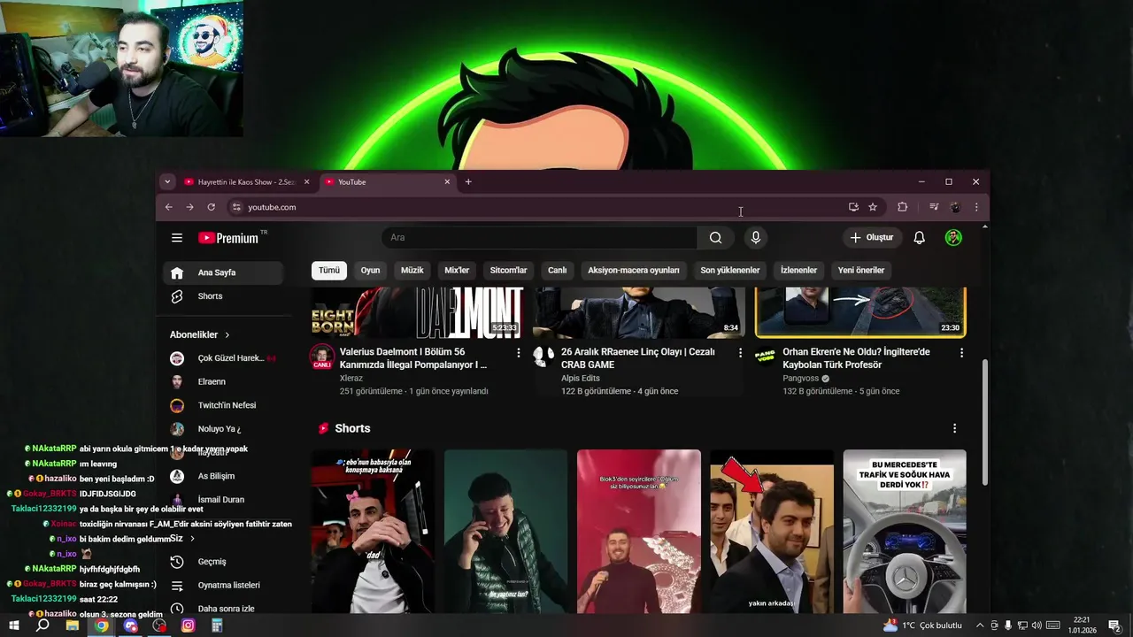Image resolution: width=1133 pixels, height=637 pixels.
Task: Click the browser forward arrow
Action: 189,207
